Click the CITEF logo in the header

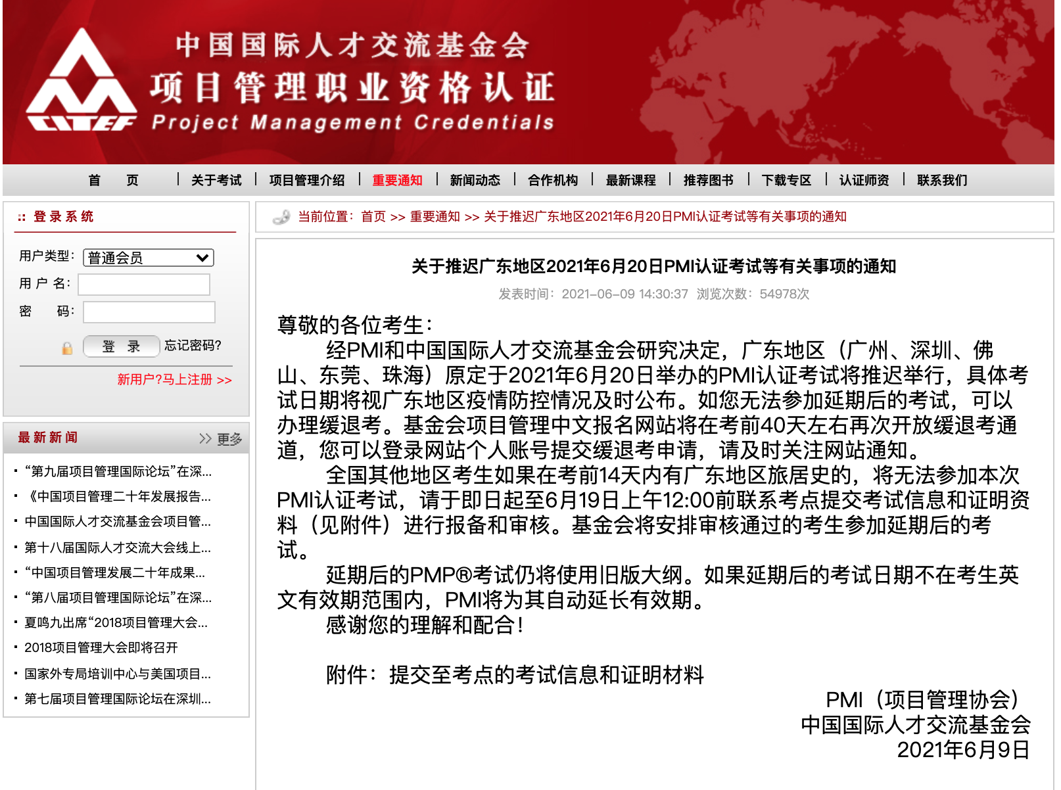click(x=82, y=80)
